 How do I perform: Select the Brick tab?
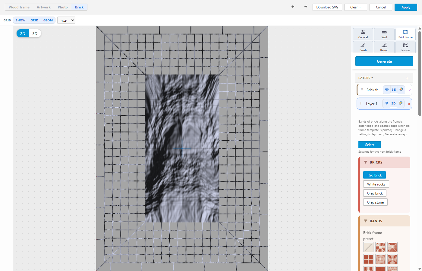click(79, 7)
